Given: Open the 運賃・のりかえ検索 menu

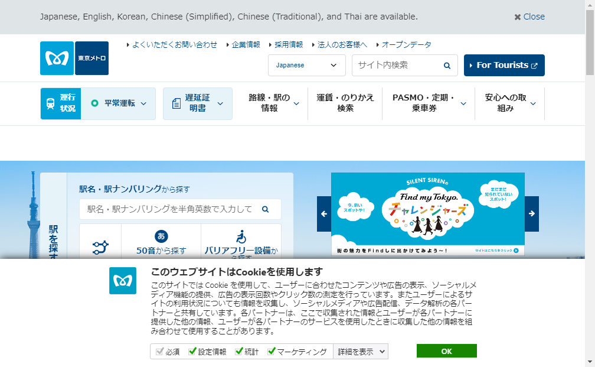Looking at the screenshot, I should click(345, 104).
